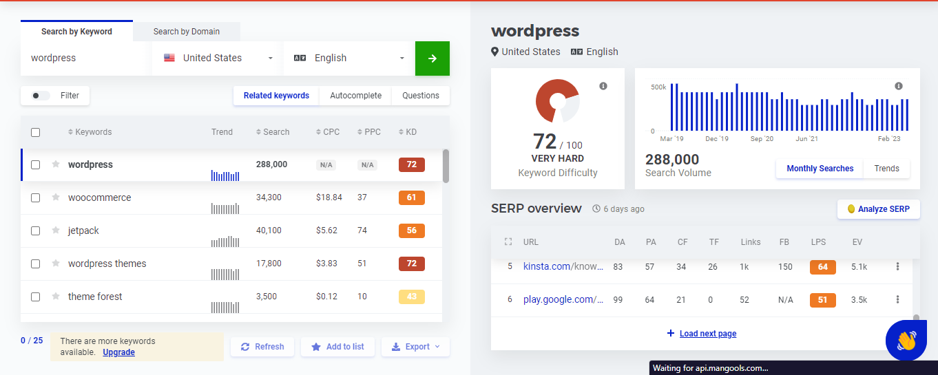
Task: Click the Analyze SERP button
Action: pos(878,209)
